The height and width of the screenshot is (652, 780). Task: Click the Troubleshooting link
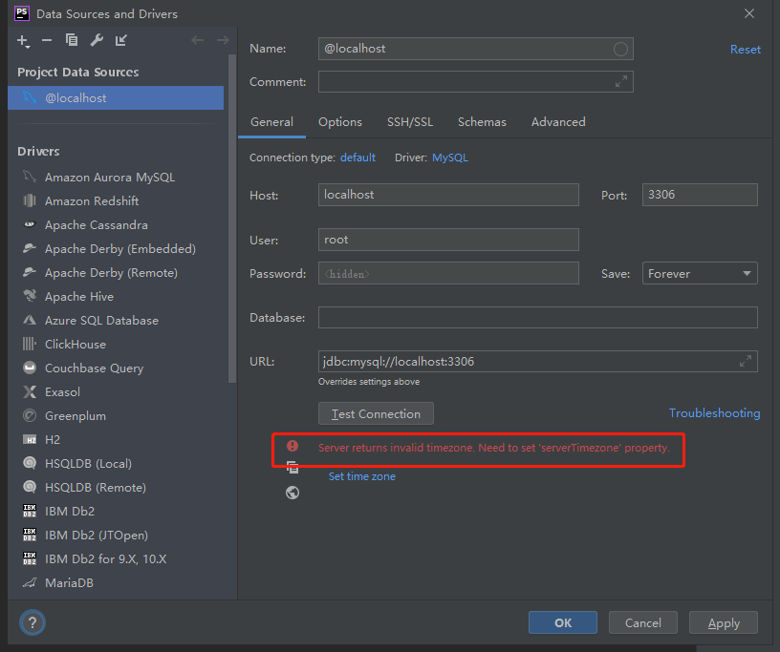tap(714, 413)
